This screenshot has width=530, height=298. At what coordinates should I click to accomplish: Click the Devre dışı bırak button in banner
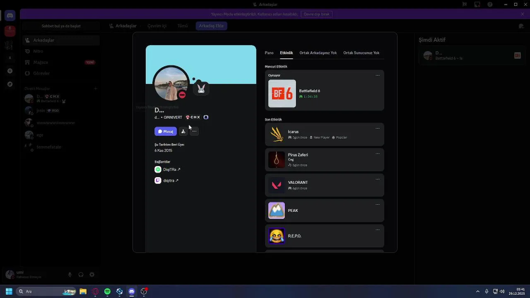click(x=316, y=14)
